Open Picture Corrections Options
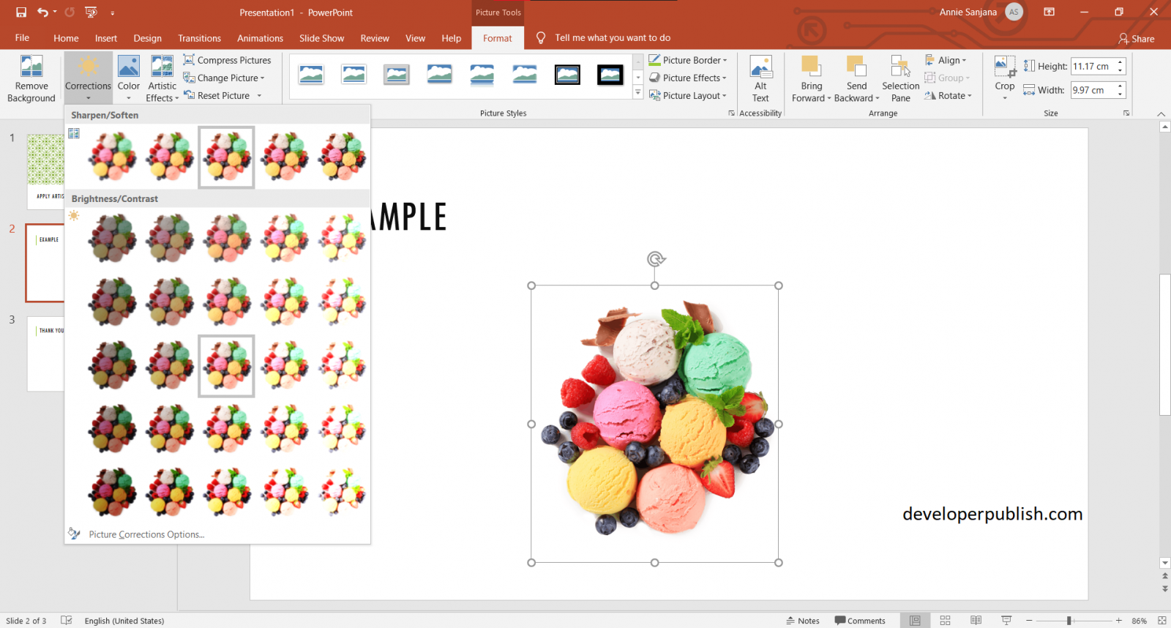The width and height of the screenshot is (1171, 628). [146, 534]
